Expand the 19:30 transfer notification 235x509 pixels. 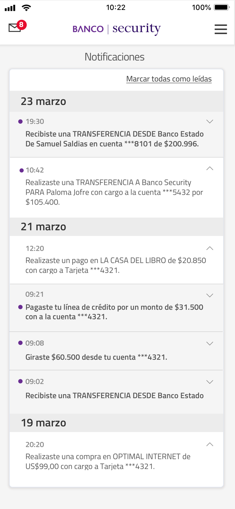click(210, 121)
